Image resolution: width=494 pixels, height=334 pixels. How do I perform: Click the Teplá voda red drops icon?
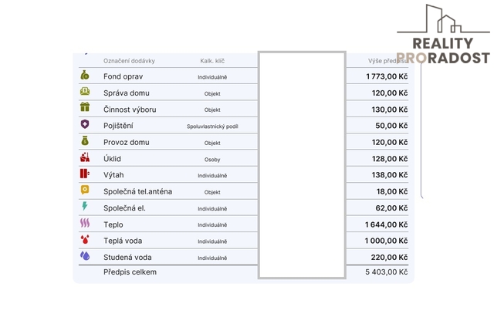[x=85, y=239]
